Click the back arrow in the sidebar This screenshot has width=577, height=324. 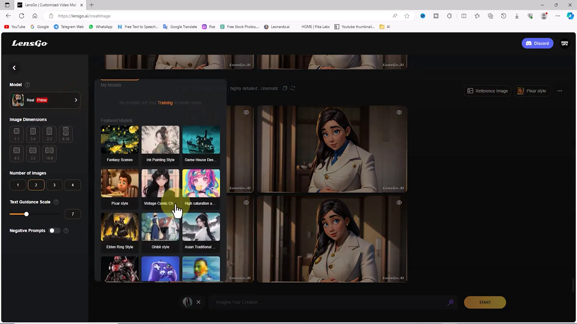click(x=14, y=68)
